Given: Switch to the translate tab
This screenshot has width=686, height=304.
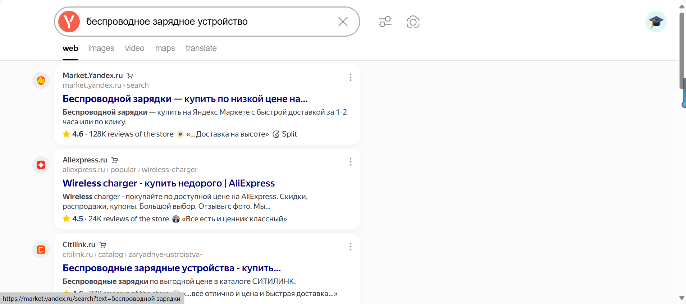Looking at the screenshot, I should 201,48.
